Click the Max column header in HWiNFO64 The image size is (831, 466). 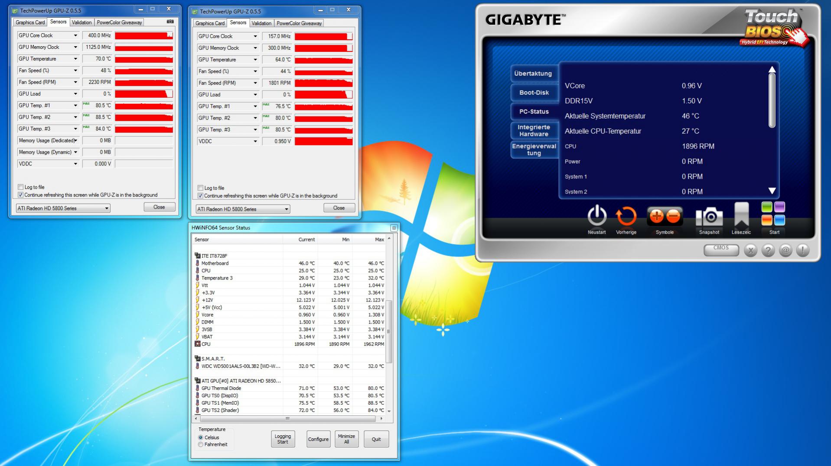point(369,239)
